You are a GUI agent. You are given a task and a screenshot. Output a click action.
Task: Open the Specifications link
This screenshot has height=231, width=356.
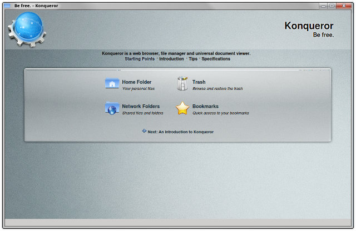(216, 59)
